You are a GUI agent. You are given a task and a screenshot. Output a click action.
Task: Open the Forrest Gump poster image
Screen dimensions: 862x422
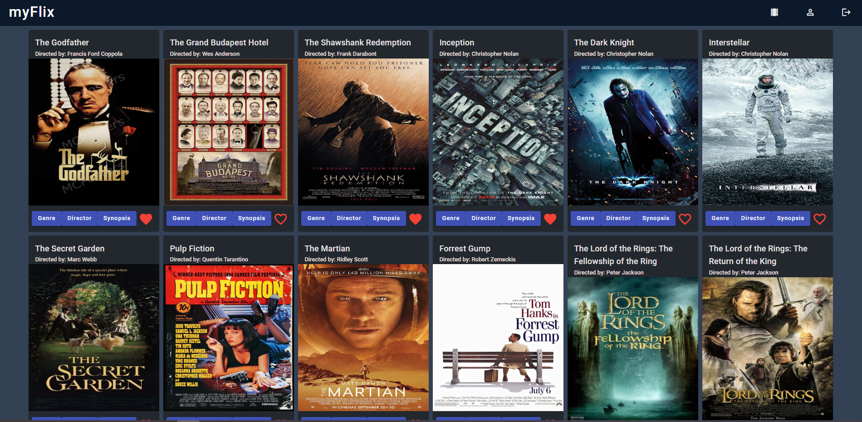pyautogui.click(x=498, y=338)
